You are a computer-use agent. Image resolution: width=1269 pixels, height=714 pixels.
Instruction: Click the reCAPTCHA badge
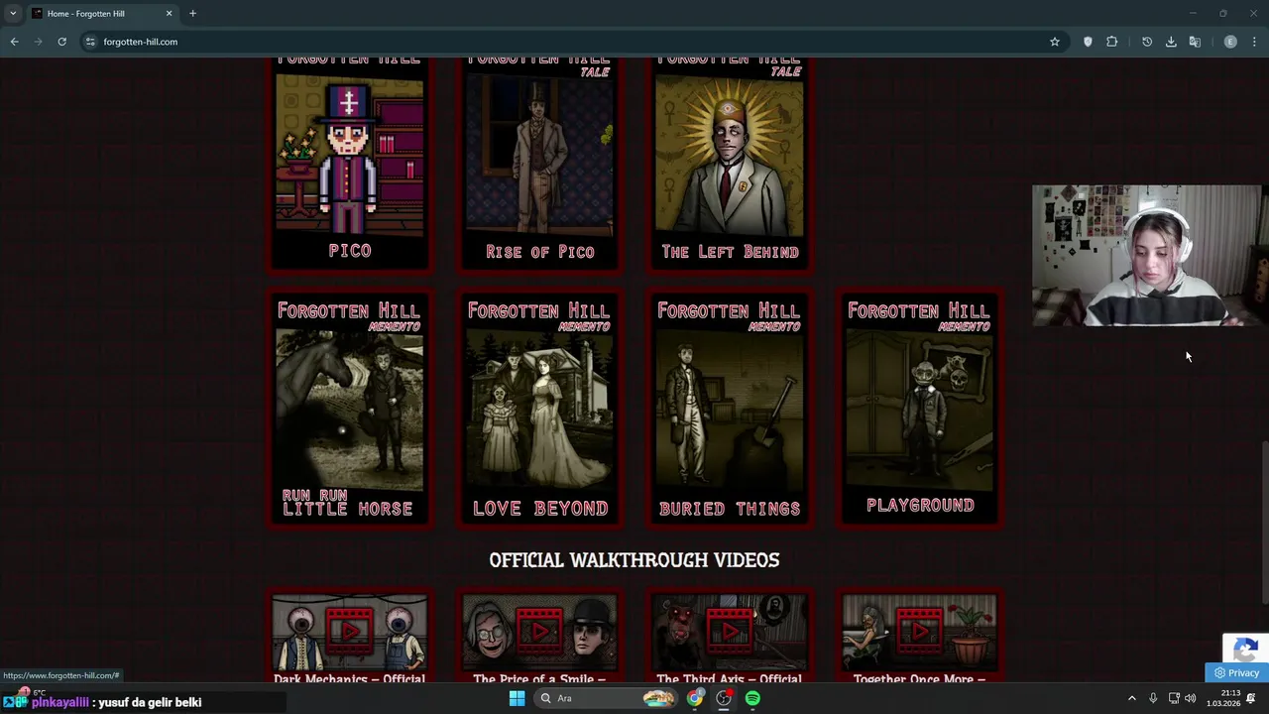click(x=1246, y=650)
